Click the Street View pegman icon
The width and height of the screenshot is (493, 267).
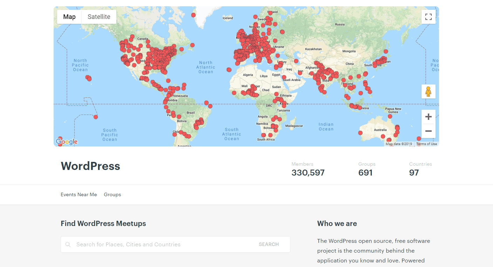point(428,91)
